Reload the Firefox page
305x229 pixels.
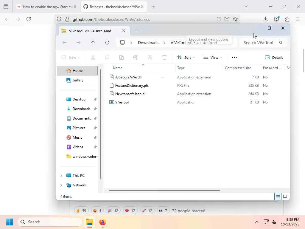[29, 19]
